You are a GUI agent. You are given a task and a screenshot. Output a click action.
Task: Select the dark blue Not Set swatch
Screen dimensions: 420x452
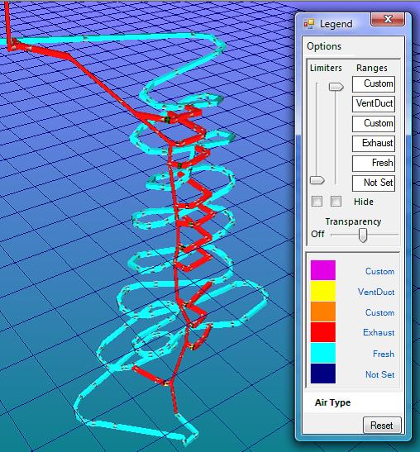tap(323, 373)
